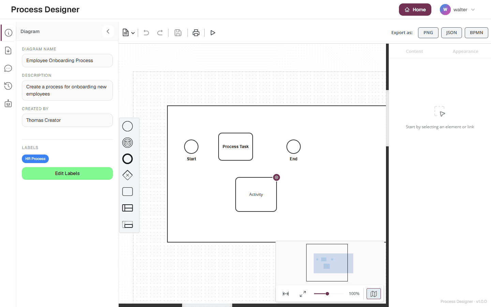Open the history sidebar icon
Screen dimensions: 491x307
coord(8,86)
